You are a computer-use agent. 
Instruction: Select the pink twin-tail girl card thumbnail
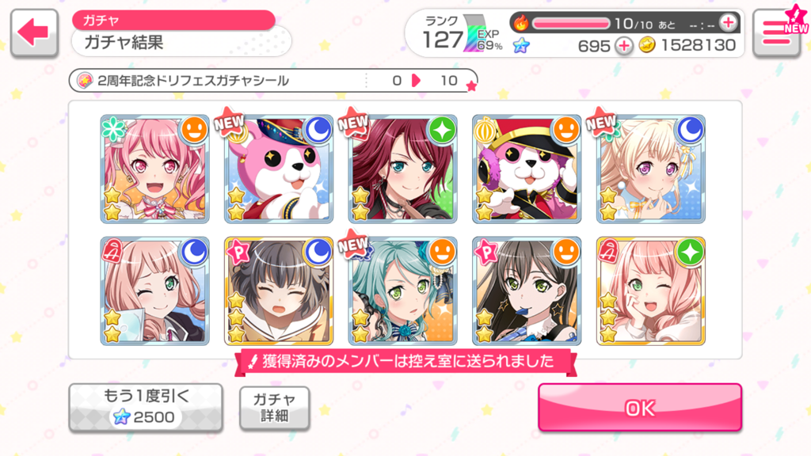point(154,169)
